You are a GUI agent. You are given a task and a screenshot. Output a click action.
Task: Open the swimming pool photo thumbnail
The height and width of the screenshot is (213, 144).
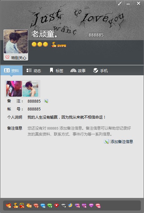click(30, 89)
